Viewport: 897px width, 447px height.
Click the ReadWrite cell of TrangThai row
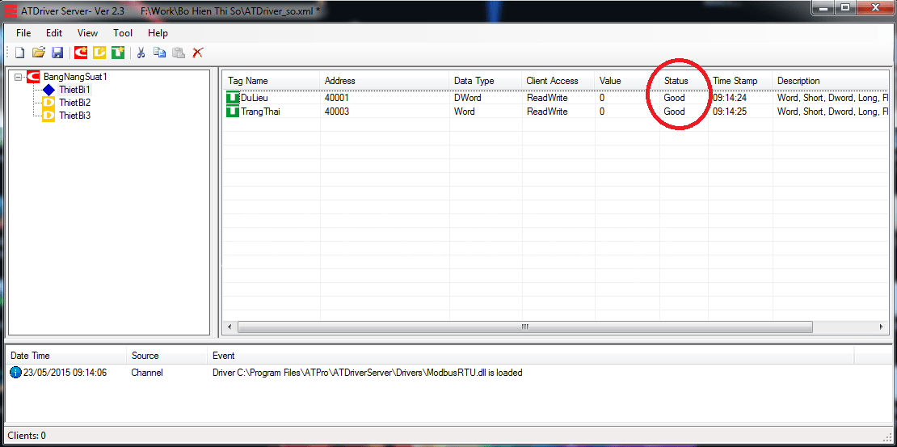point(547,112)
